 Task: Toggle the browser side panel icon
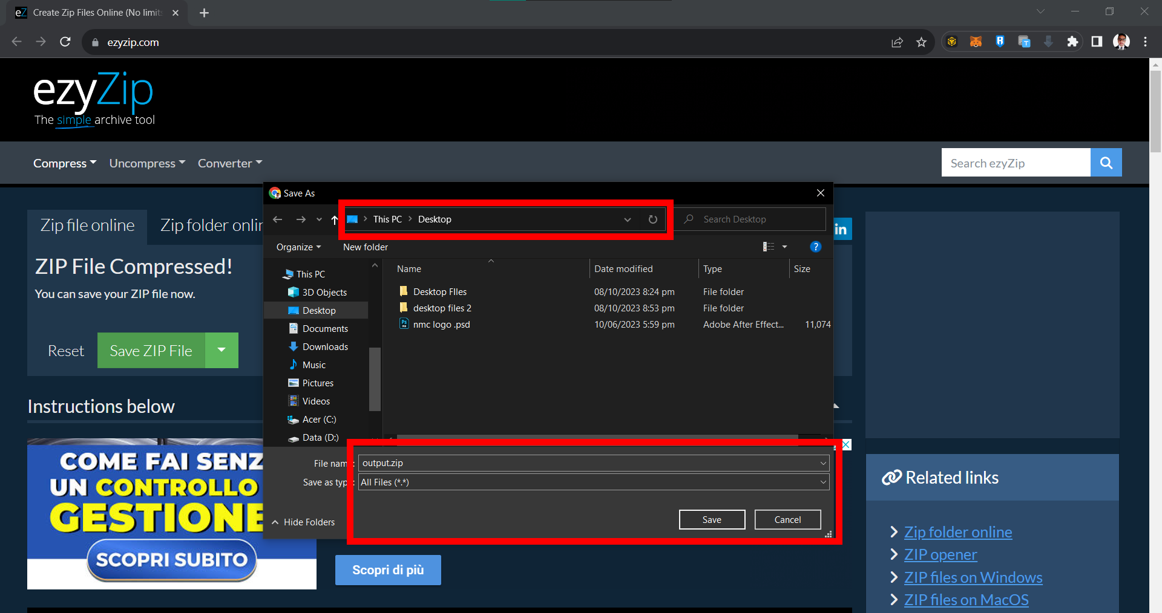click(x=1097, y=42)
